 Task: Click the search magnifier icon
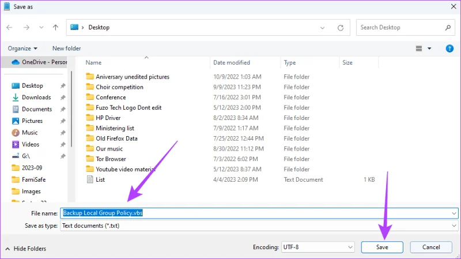448,27
